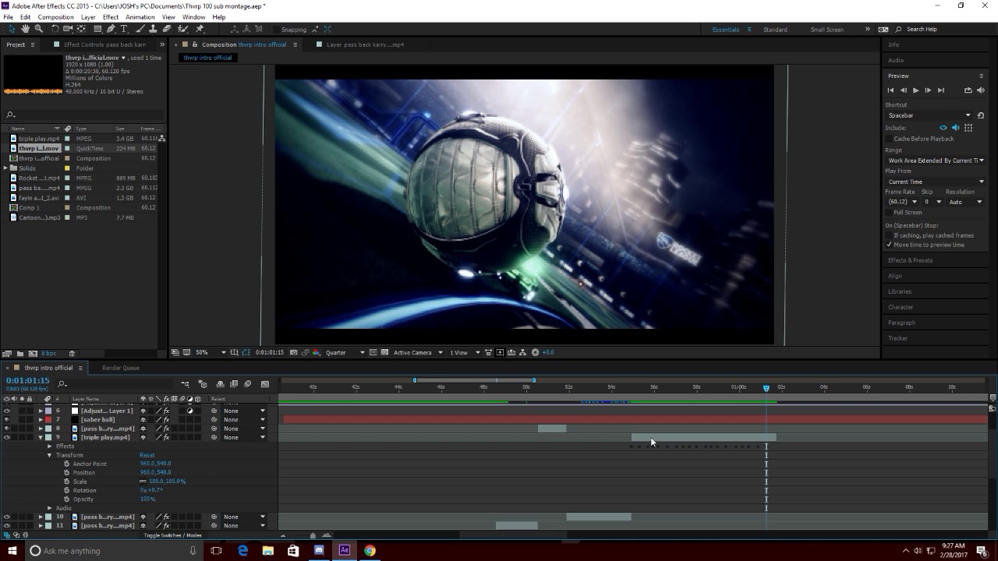The width and height of the screenshot is (998, 561).
Task: Click the draft 3D icon in timeline
Action: click(x=203, y=384)
